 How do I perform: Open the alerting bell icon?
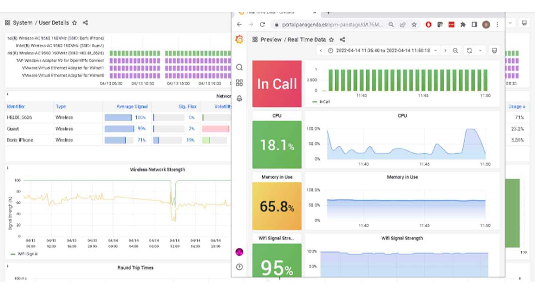point(239,98)
